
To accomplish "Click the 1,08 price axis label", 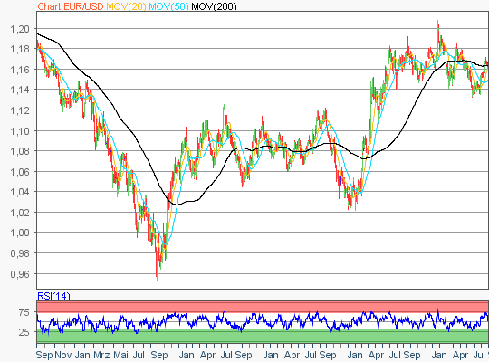I will [20, 151].
